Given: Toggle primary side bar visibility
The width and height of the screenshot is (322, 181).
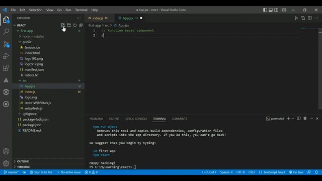Looking at the screenshot, I should pyautogui.click(x=265, y=10).
